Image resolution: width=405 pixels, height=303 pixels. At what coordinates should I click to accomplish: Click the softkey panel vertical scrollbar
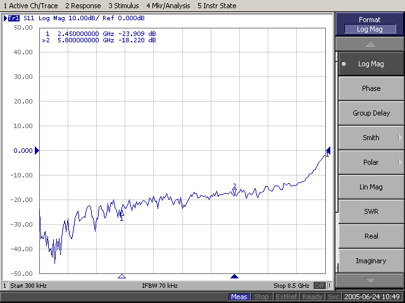[337, 162]
